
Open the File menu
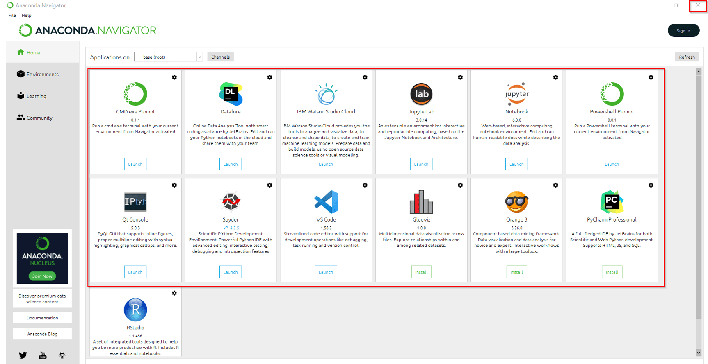(12, 15)
